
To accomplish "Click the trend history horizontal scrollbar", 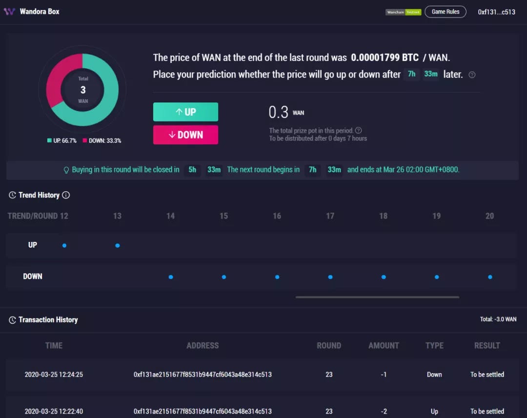I will 377,297.
